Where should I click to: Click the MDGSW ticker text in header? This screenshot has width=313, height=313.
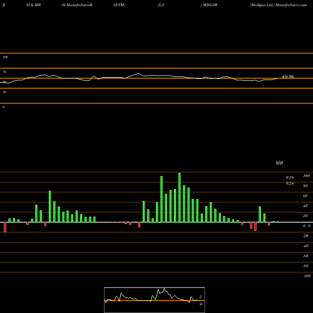[210, 5]
